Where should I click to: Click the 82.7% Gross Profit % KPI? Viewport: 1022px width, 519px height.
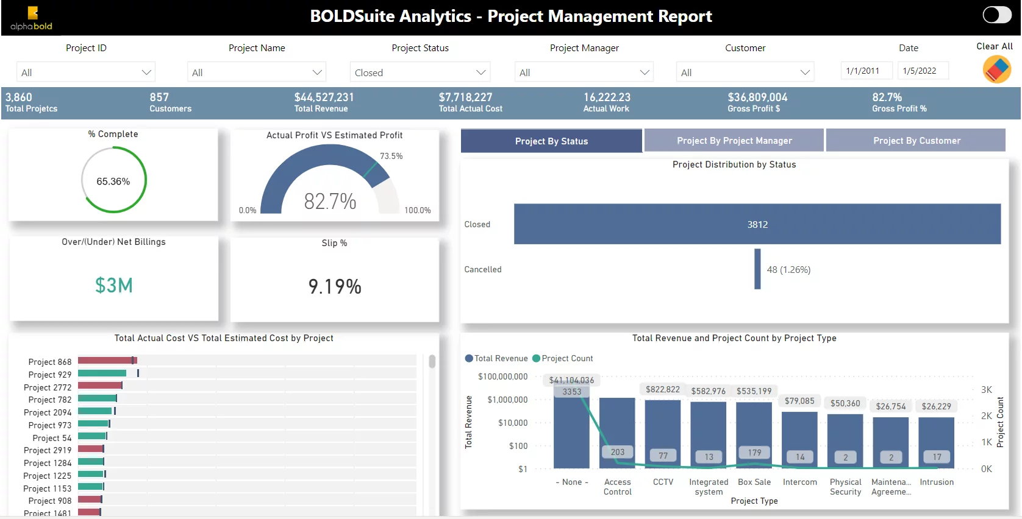(x=899, y=102)
